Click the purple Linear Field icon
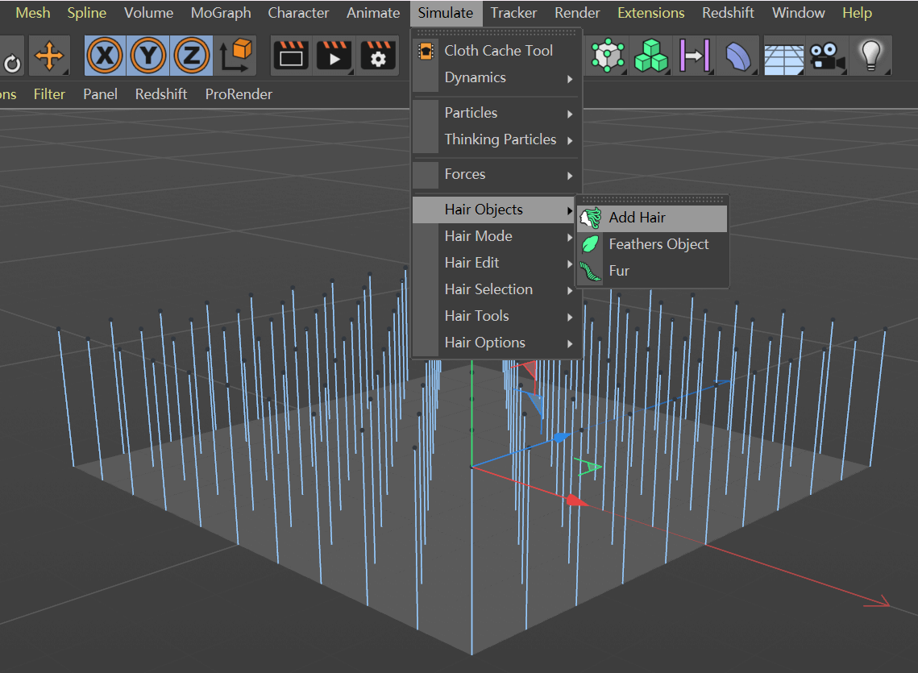918x673 pixels. coord(695,56)
